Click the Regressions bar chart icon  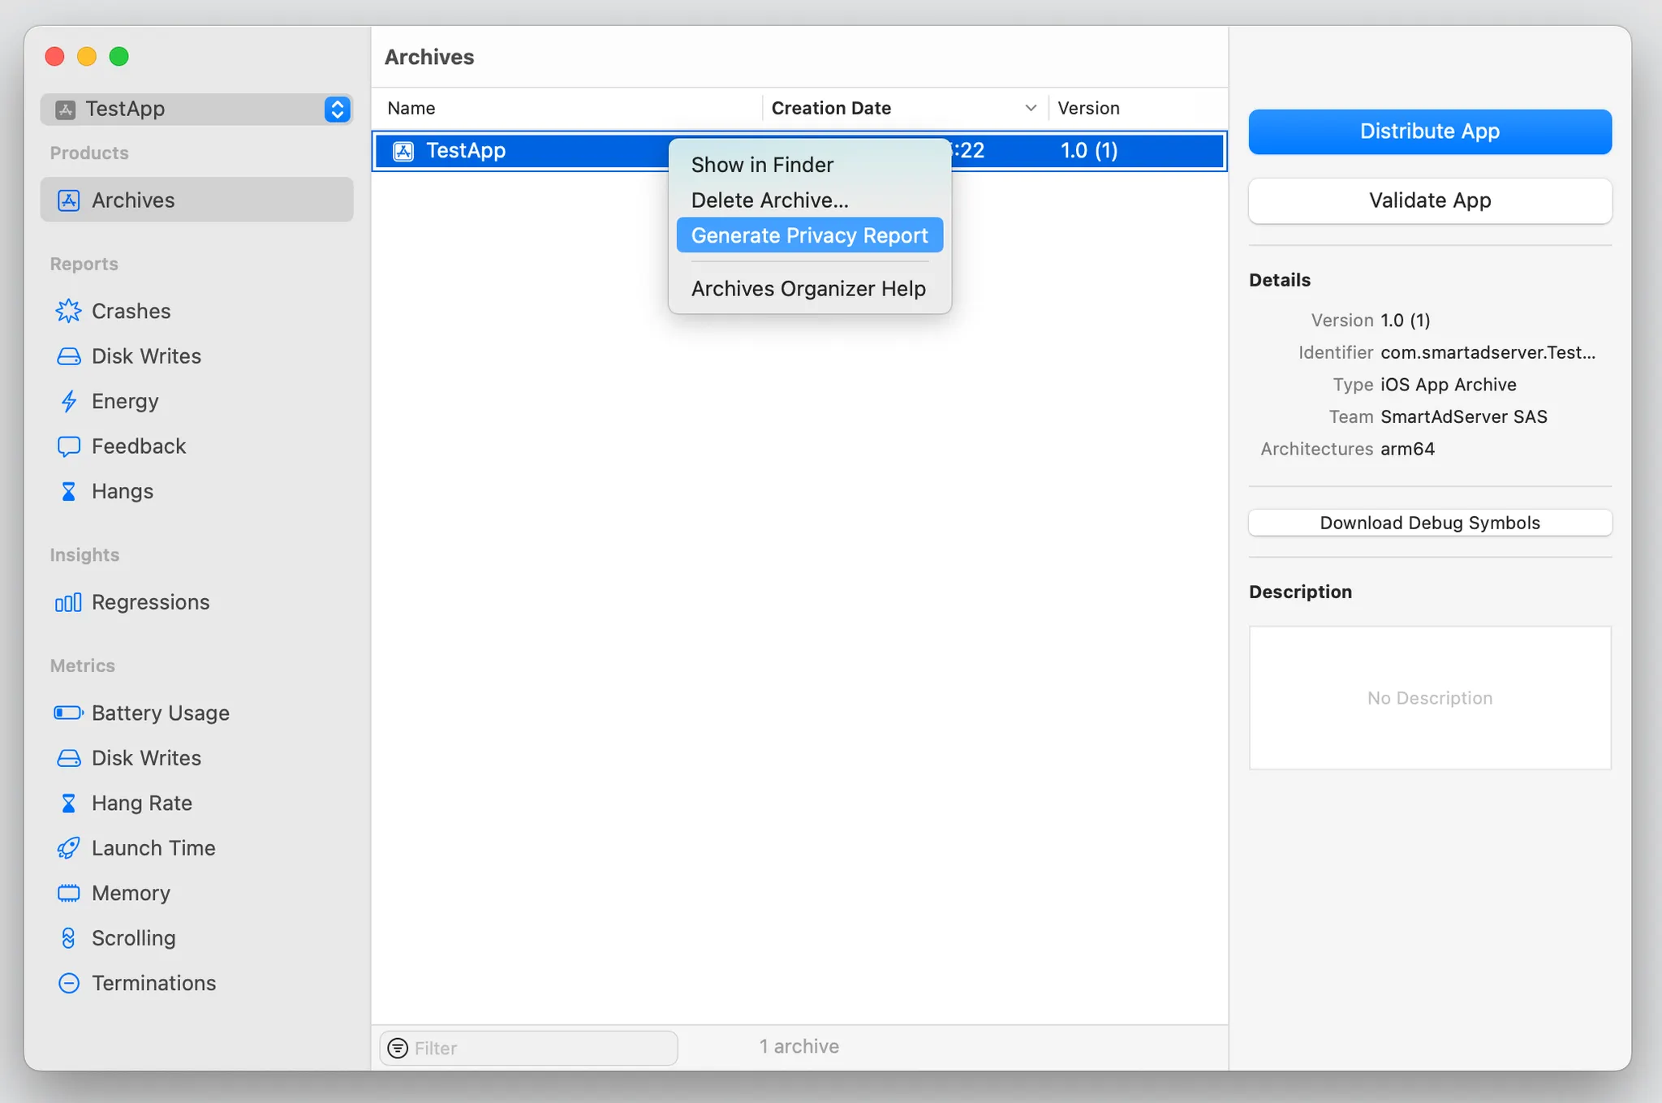click(68, 602)
